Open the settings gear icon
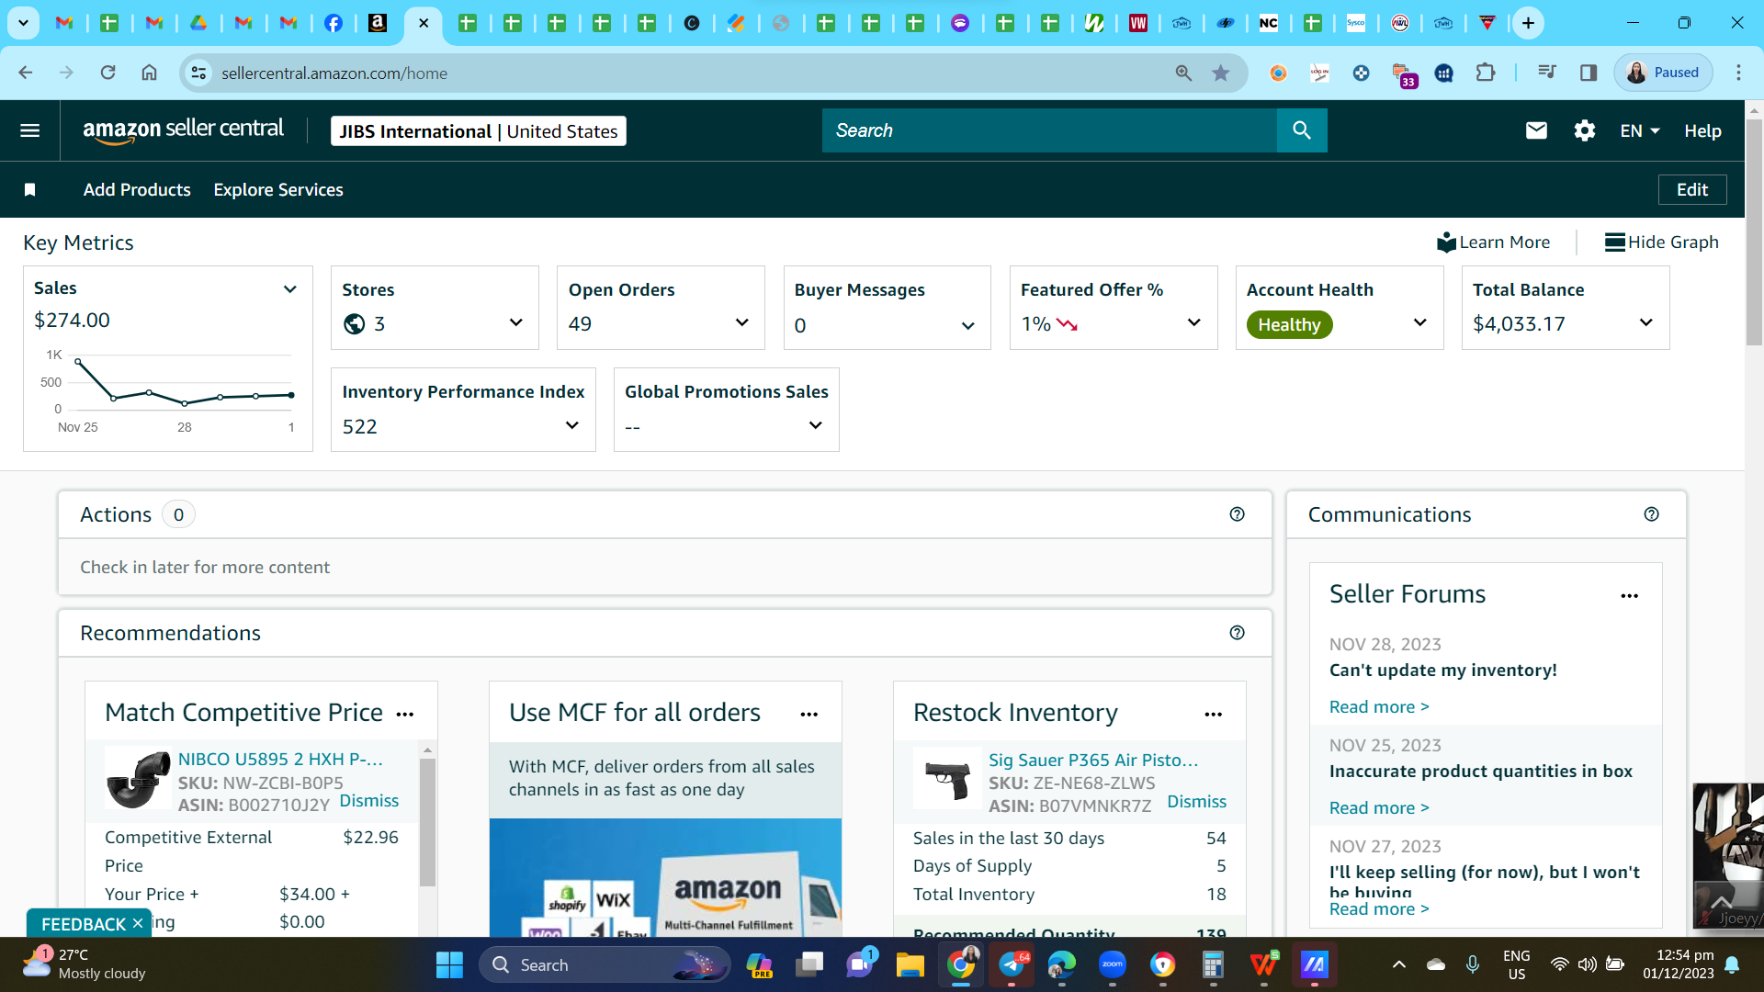Screen dimensions: 1764x992 (1585, 130)
